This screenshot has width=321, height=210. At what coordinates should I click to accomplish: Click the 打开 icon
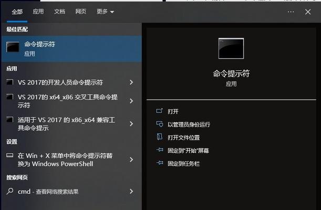pyautogui.click(x=159, y=111)
